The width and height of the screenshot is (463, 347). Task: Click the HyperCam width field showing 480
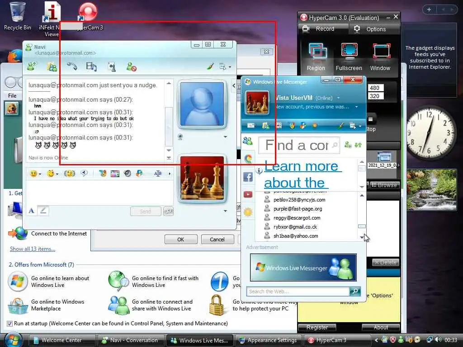[x=375, y=88]
